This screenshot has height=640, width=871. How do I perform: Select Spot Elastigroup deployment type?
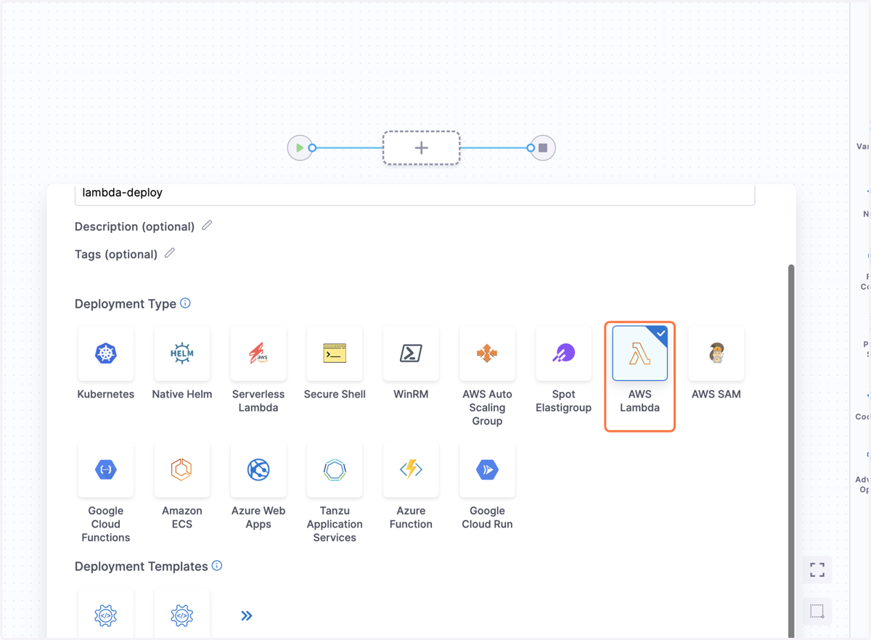[x=563, y=353]
